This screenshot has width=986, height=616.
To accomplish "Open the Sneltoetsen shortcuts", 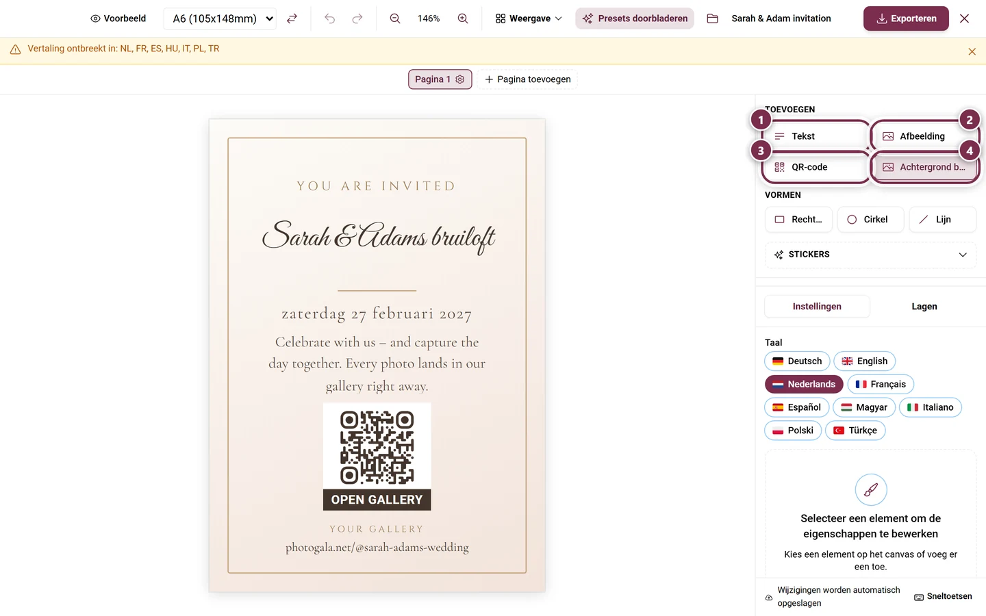I will pyautogui.click(x=943, y=597).
